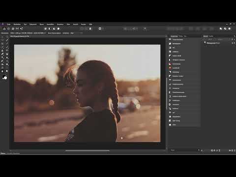The image size is (236, 177).
Task: Add a Schwarz-Weiß adjustment
Action: tap(184, 56)
